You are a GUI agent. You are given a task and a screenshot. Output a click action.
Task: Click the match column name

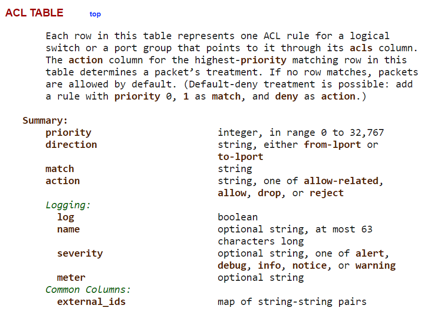[59, 169]
